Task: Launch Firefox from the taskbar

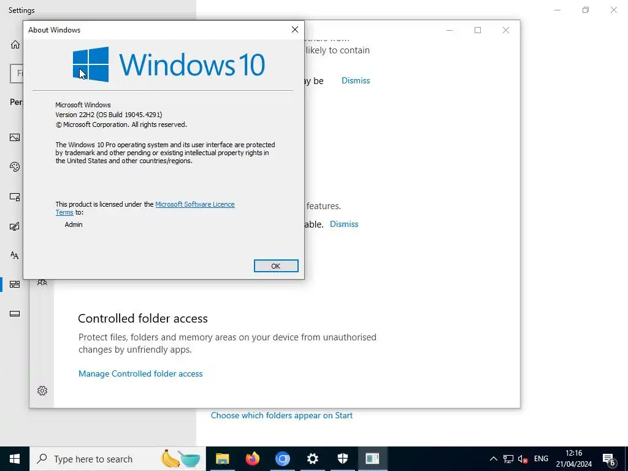Action: coord(252,459)
